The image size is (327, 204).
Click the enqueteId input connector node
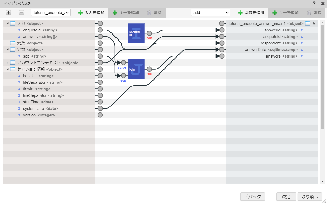tap(100, 30)
